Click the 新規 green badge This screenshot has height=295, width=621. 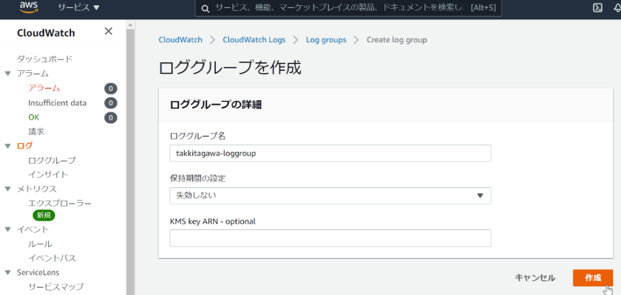44,215
